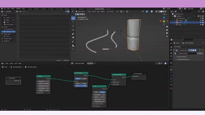Toggle the X-ray icon in viewport header

[x=157, y=11]
